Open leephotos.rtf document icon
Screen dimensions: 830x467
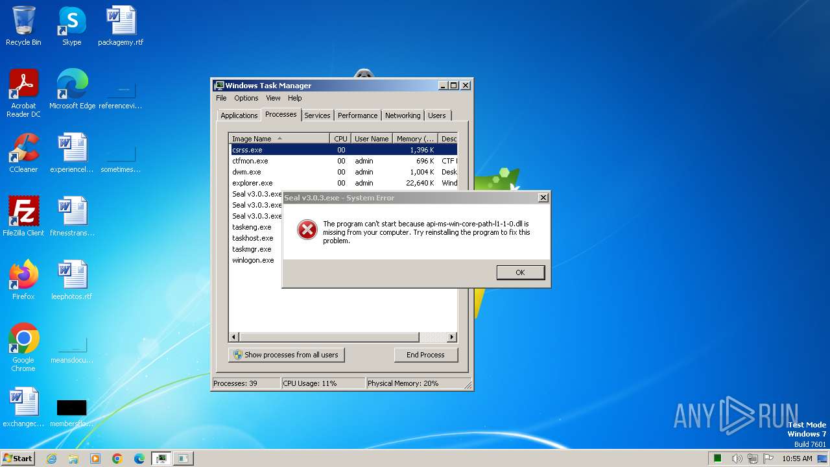pos(72,280)
